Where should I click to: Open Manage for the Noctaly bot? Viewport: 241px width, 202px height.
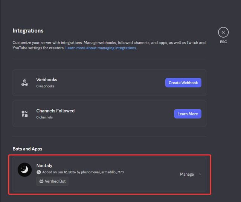187,174
